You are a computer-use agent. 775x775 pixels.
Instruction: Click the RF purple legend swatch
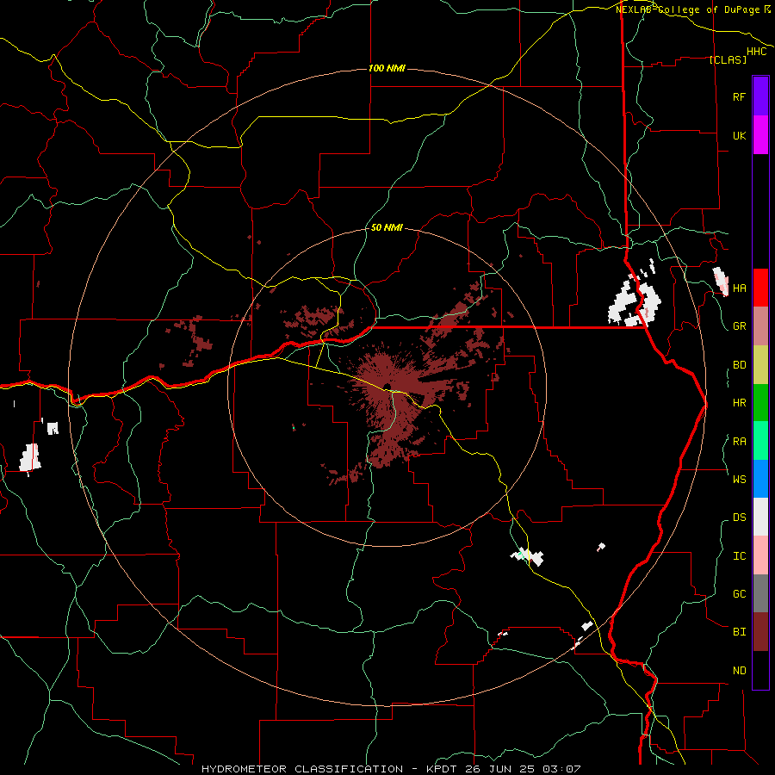click(x=760, y=96)
